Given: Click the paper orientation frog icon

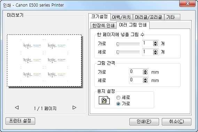Looking at the screenshot, I should click(x=104, y=100).
